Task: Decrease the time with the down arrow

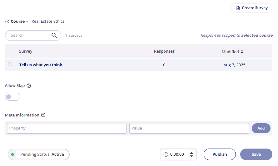Action: 191,156
